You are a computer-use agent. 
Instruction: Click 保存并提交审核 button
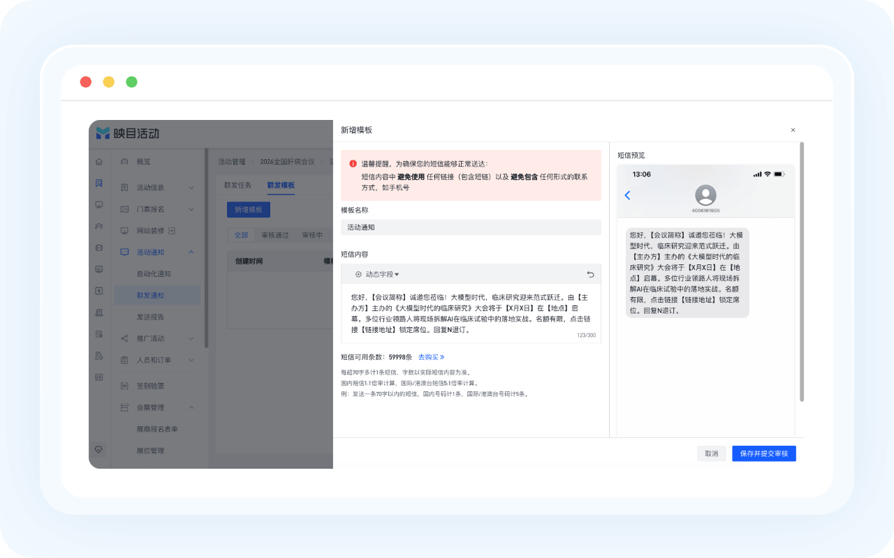[764, 453]
